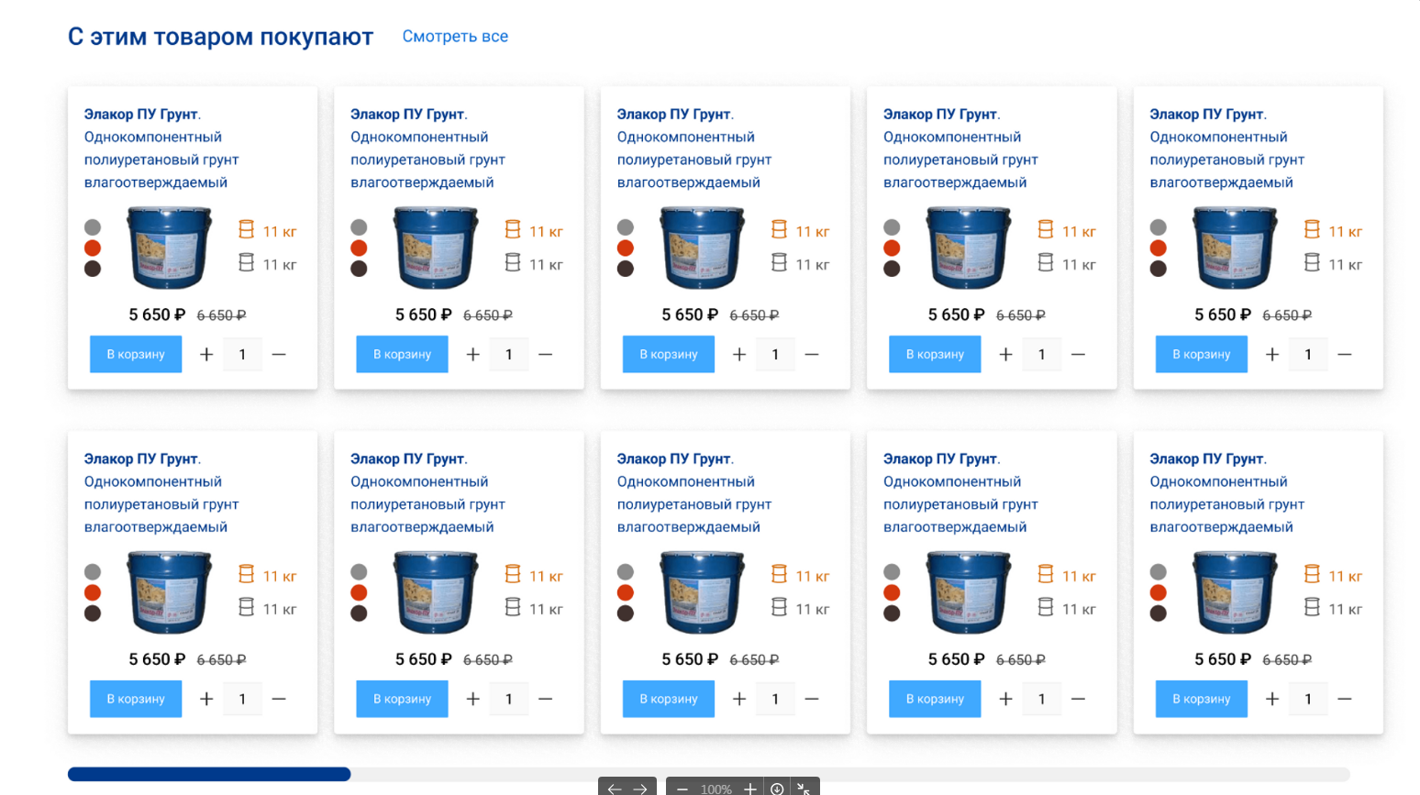1420x795 pixels.
Task: Click grey bucket icon in last top-row card
Action: [1312, 262]
